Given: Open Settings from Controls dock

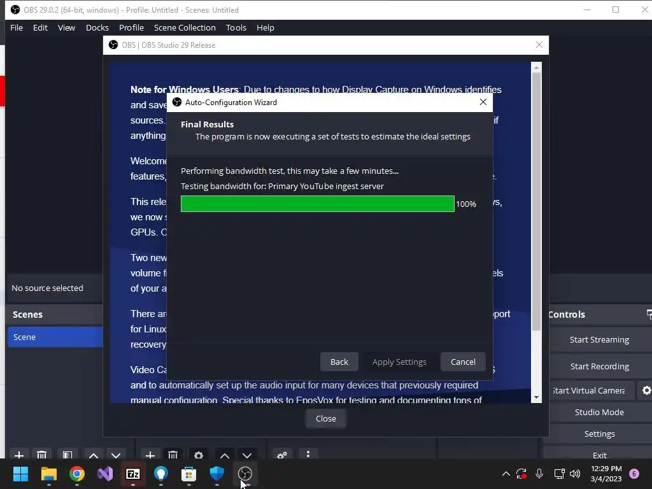Looking at the screenshot, I should point(599,434).
